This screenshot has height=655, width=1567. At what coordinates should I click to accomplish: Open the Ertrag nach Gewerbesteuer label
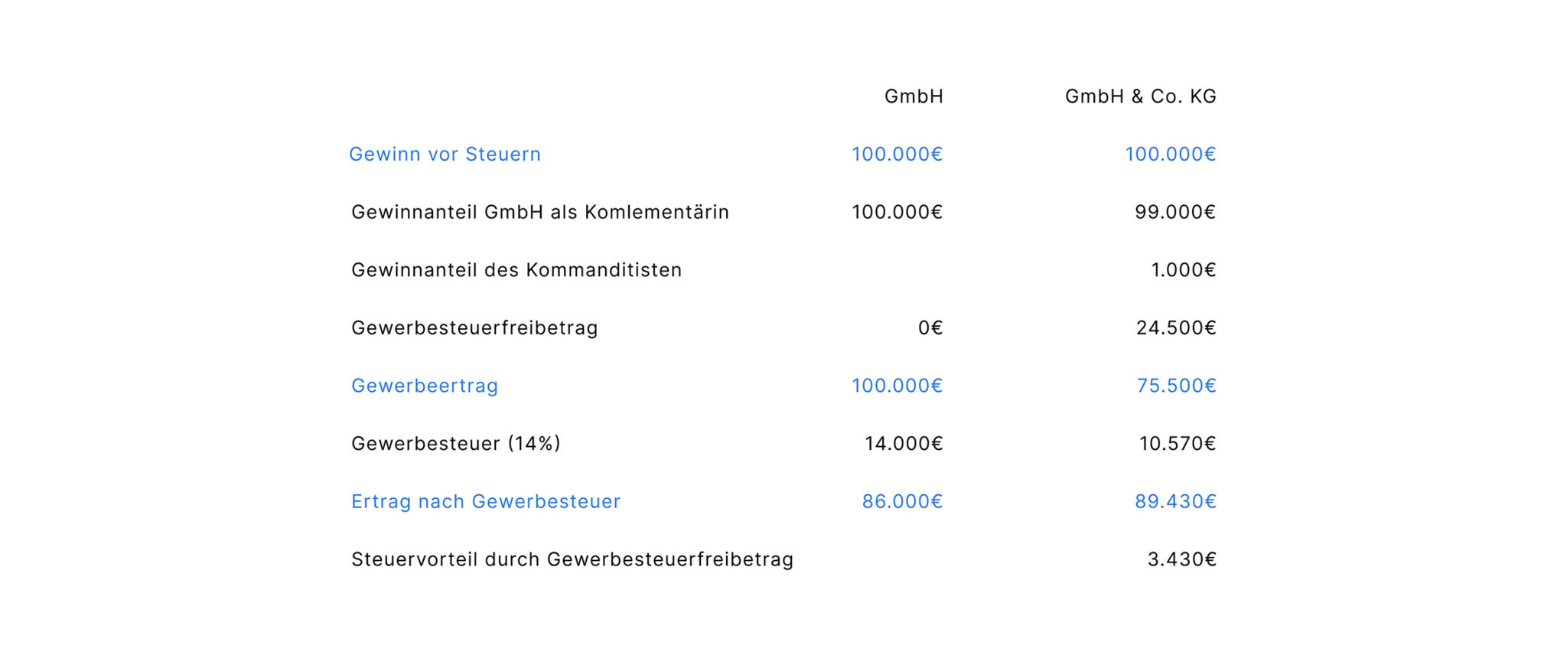pos(486,502)
